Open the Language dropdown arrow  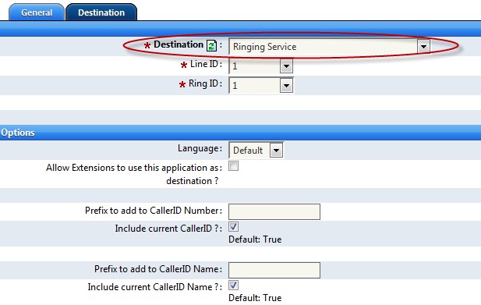(277, 151)
